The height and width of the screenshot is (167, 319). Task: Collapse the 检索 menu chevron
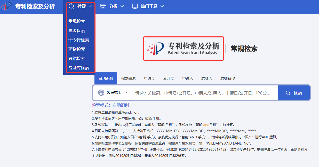90,6
